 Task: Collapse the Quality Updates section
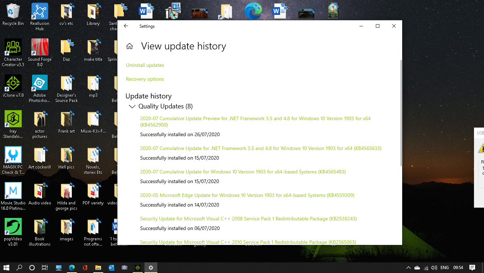(x=132, y=106)
